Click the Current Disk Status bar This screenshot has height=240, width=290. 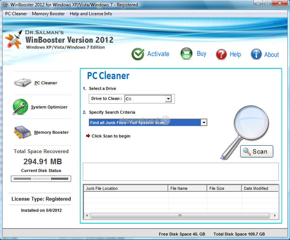pos(41,179)
